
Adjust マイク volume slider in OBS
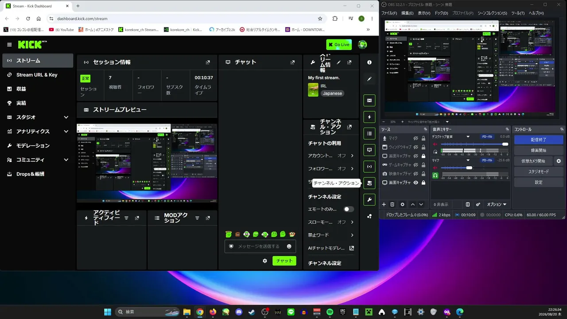coord(474,168)
